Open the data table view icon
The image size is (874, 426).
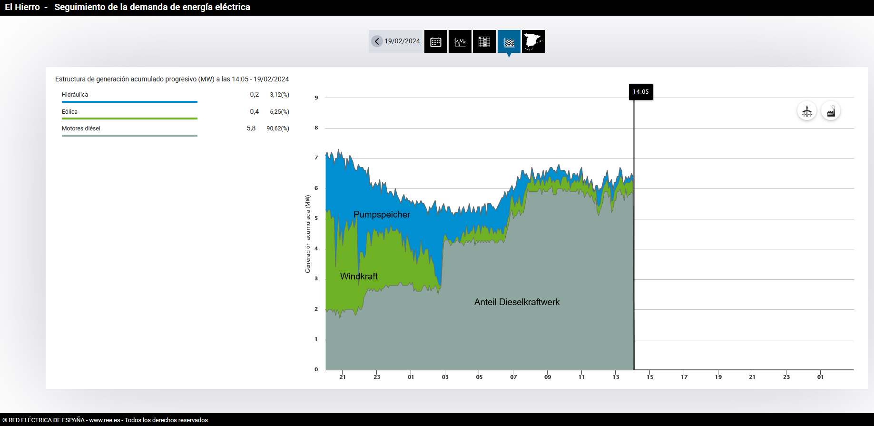(x=484, y=41)
